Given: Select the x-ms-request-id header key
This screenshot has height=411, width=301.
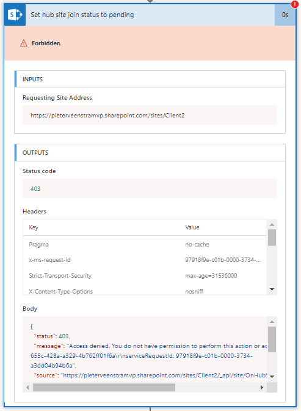Looking at the screenshot, I should [49, 260].
